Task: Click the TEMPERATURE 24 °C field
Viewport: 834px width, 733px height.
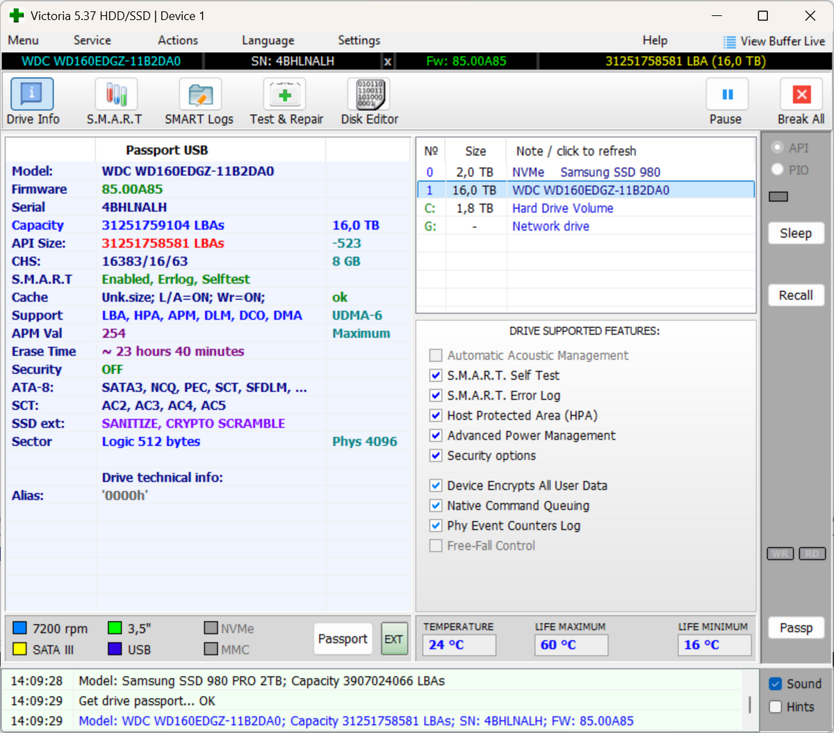Action: click(x=459, y=645)
